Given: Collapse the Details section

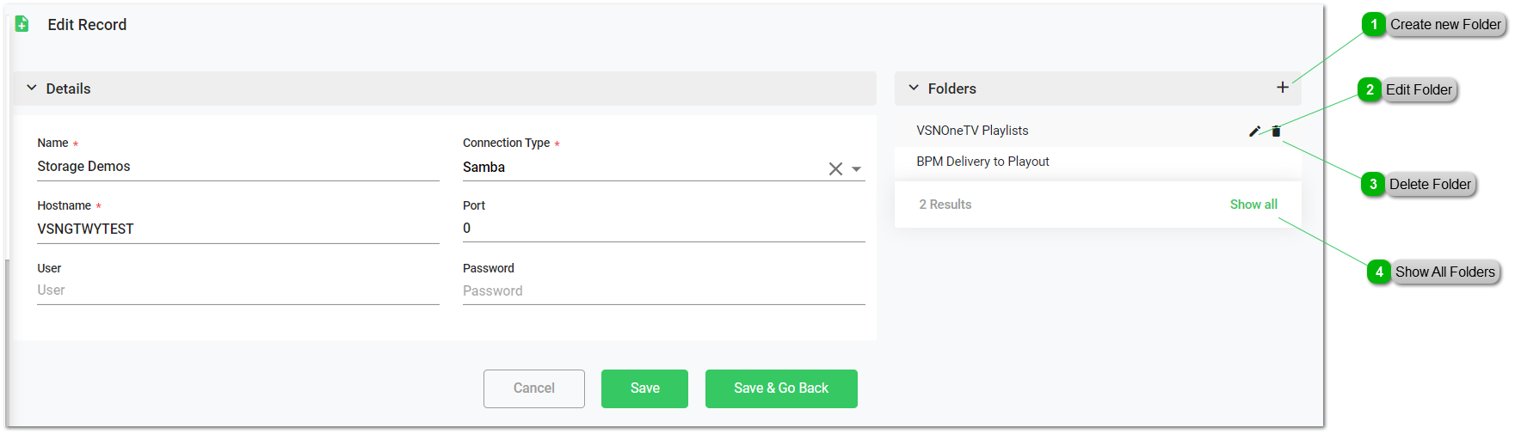Looking at the screenshot, I should (x=32, y=89).
